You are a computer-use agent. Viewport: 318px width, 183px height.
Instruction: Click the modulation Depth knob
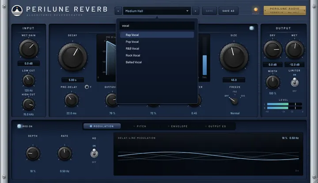[x=33, y=153]
